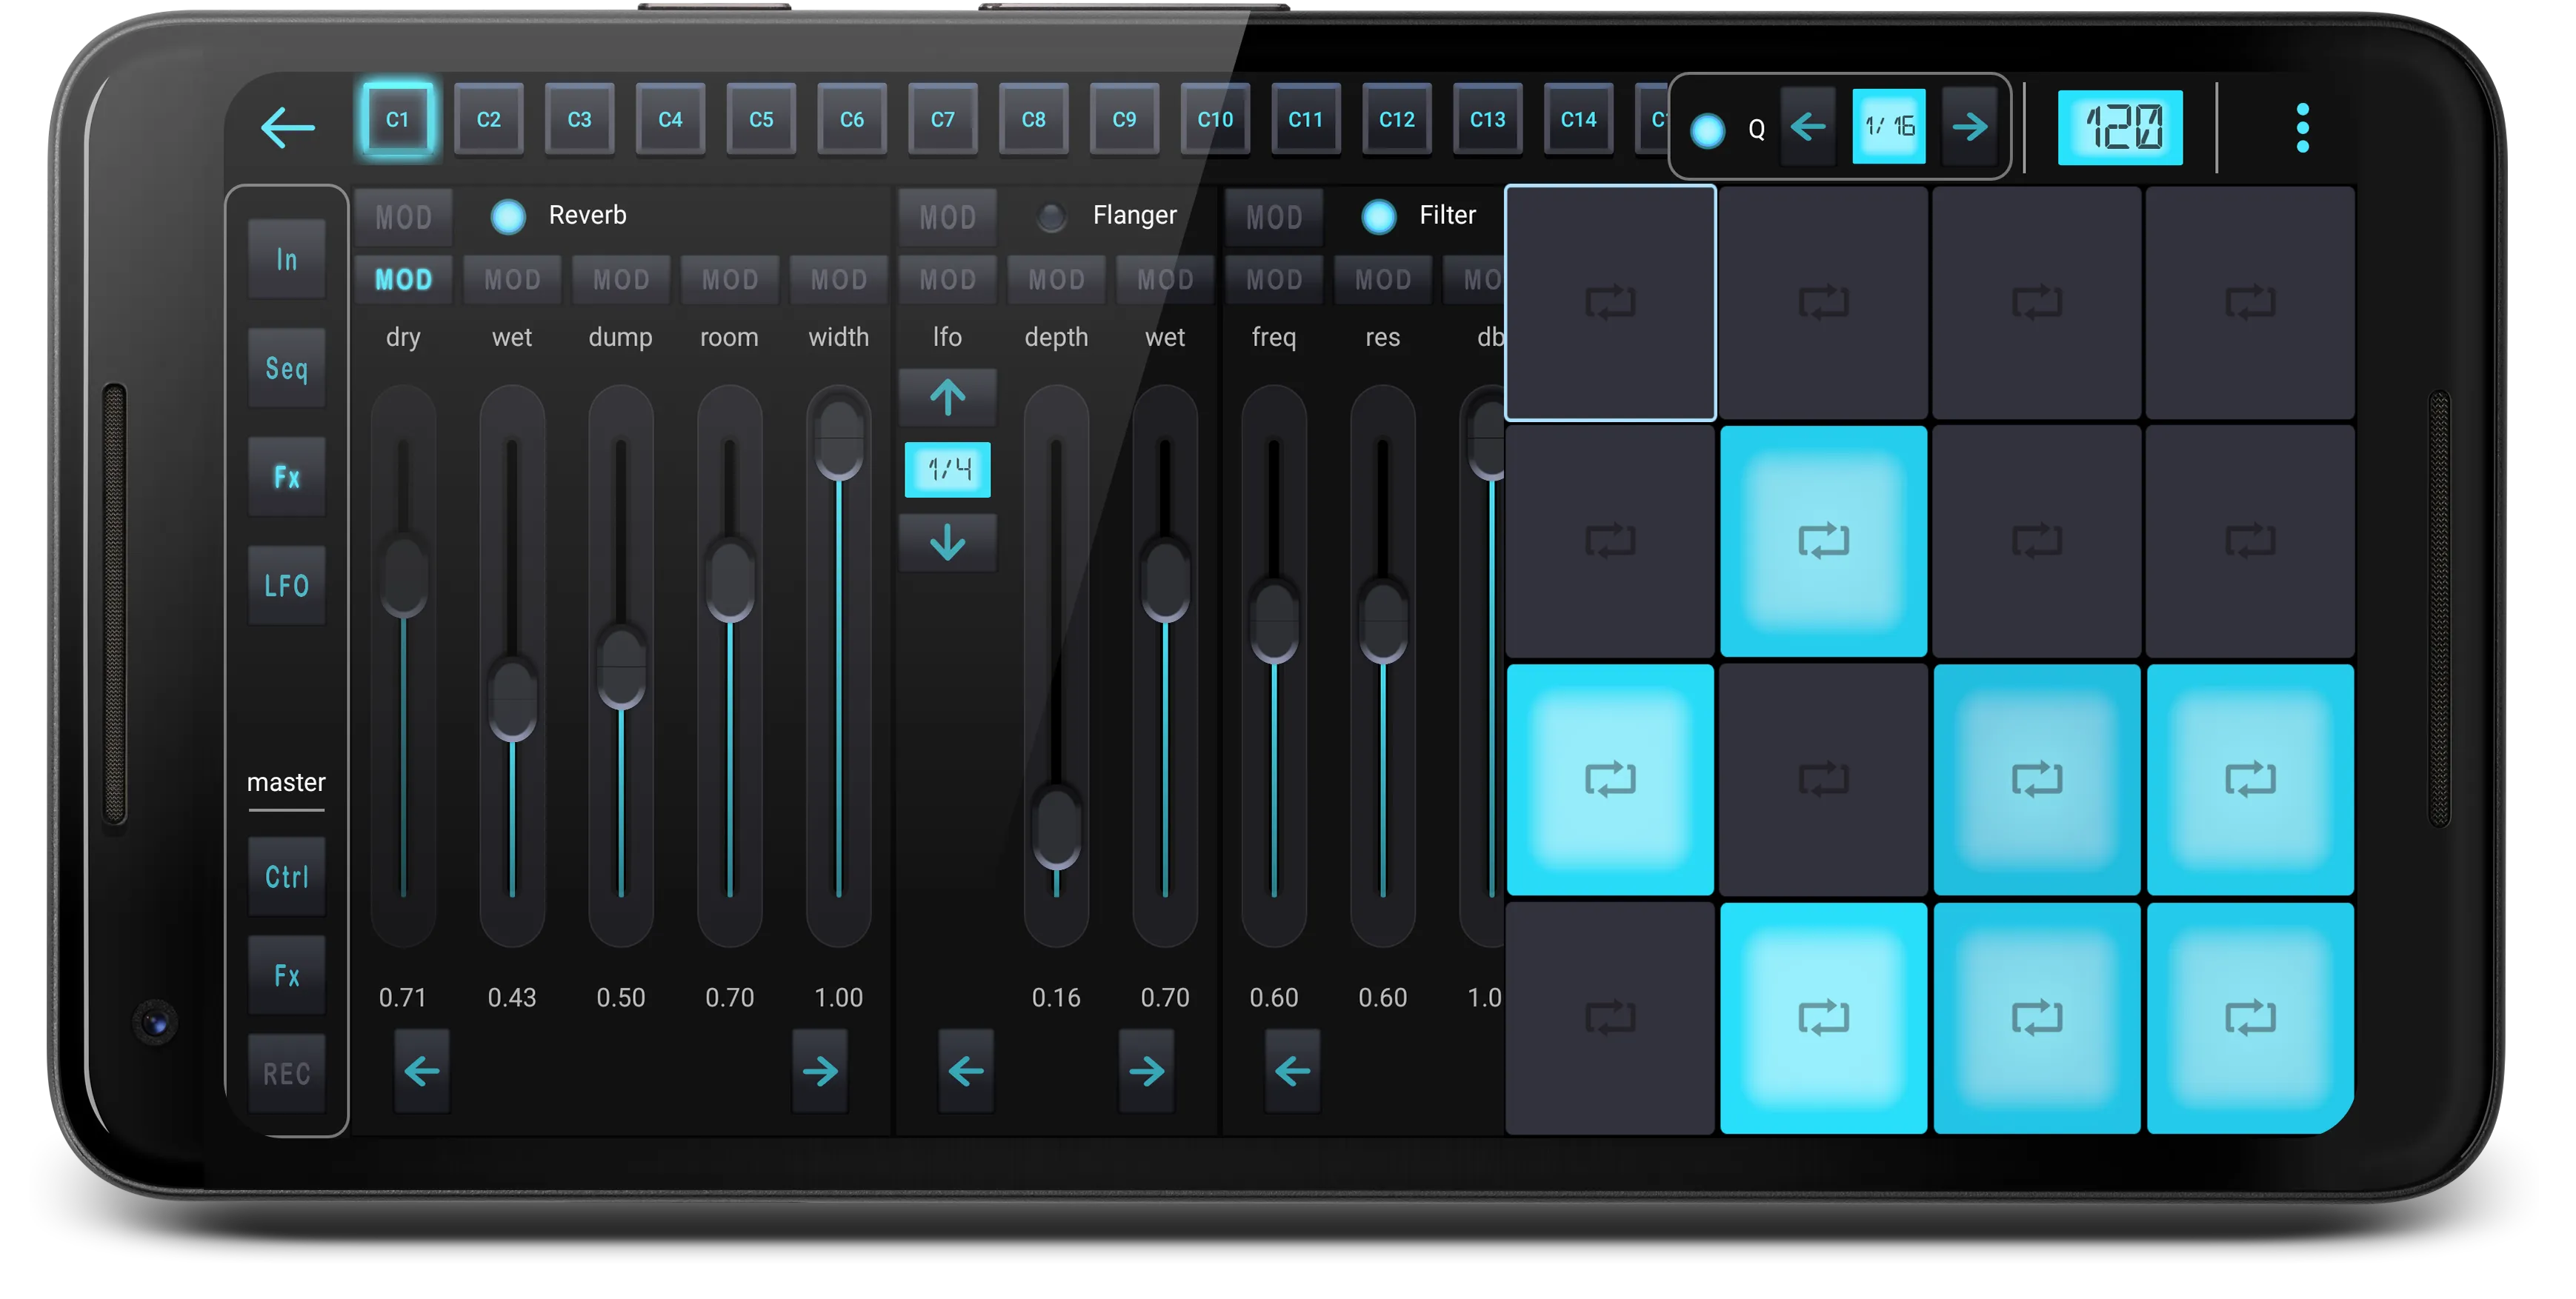Click the flanger depth slider knob
The image size is (2576, 1299).
[x=1057, y=827]
